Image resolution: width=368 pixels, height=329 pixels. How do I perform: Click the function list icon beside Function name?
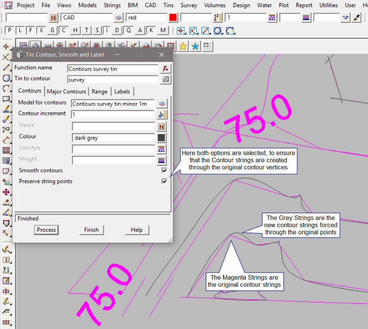coord(165,69)
